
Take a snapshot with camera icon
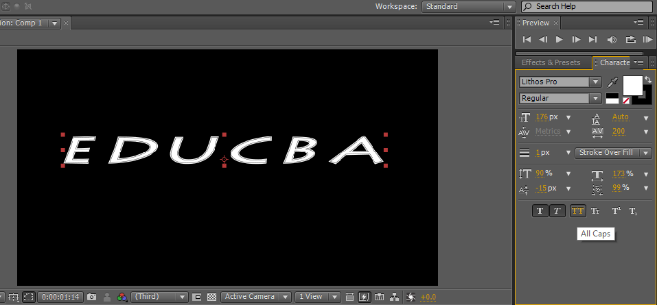[x=92, y=297]
